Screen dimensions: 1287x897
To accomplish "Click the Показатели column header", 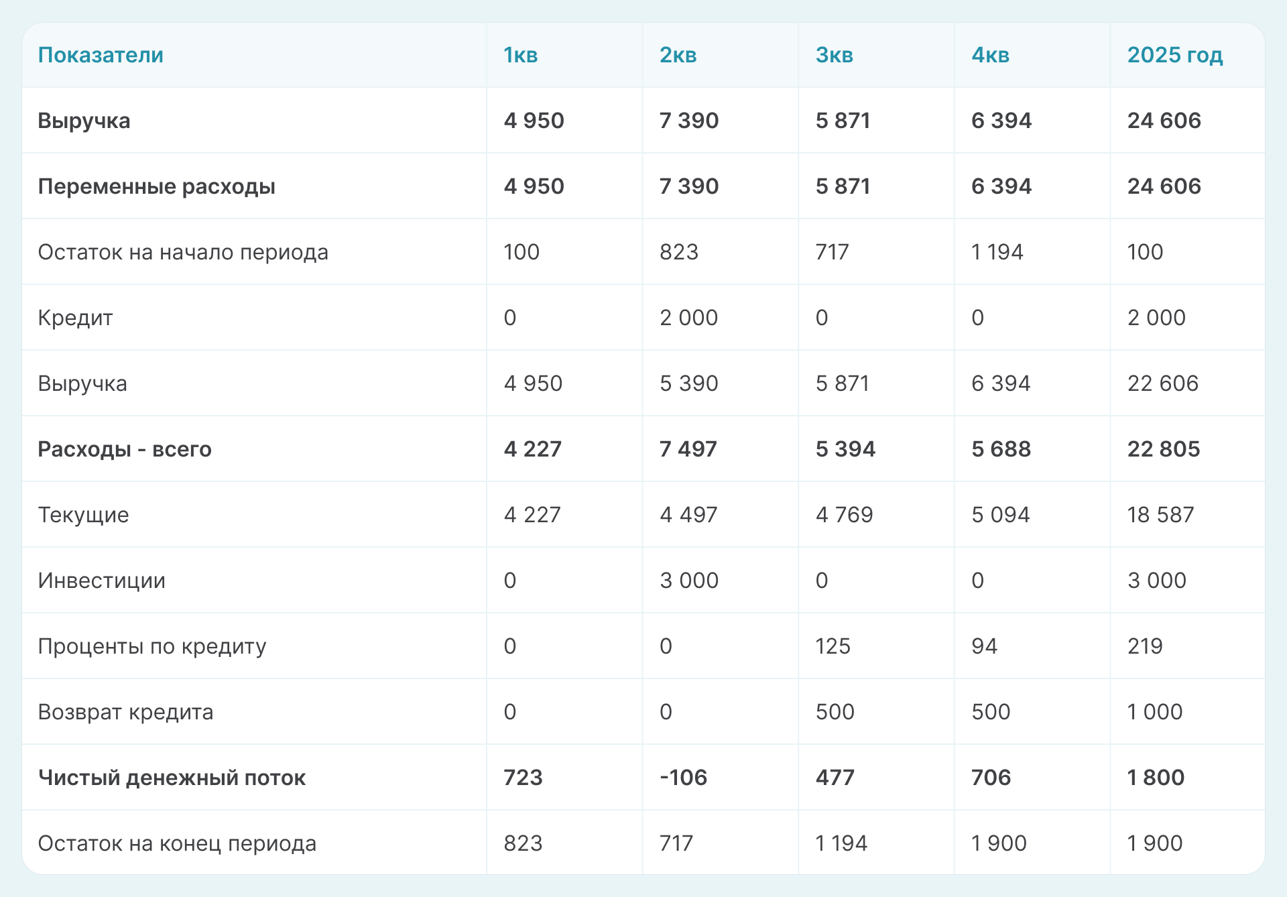I will point(101,55).
